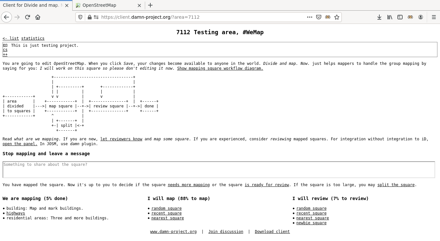Image resolution: width=440 pixels, height=241 pixels.
Task: Click let reviewers know link
Action: pos(121,139)
